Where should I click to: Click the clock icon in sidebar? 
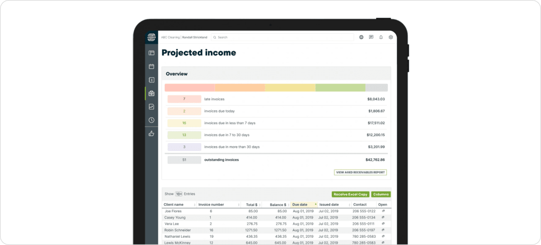pyautogui.click(x=152, y=120)
